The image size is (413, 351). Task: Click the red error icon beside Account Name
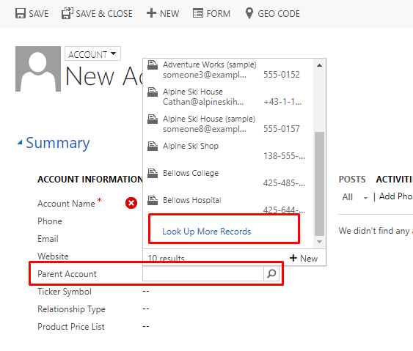131,203
